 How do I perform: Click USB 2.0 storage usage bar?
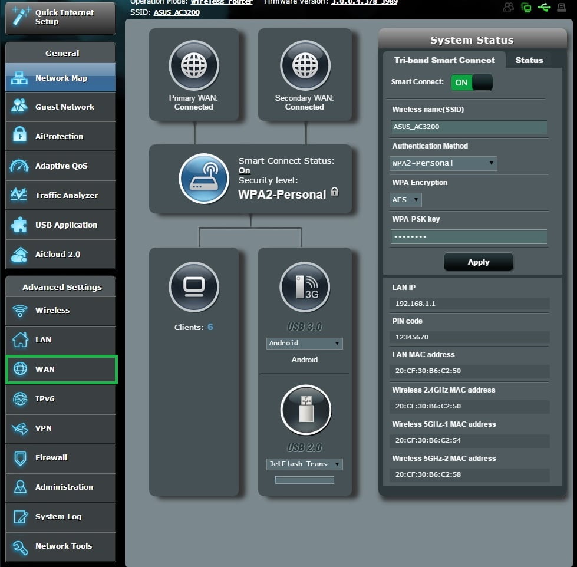point(304,480)
